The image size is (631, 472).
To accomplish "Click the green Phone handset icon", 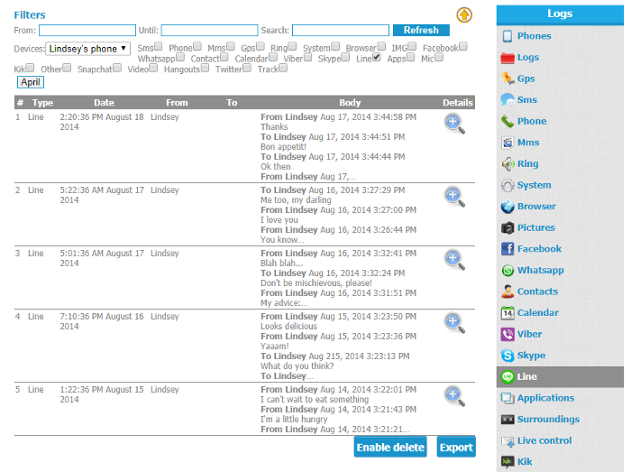I will (x=508, y=121).
